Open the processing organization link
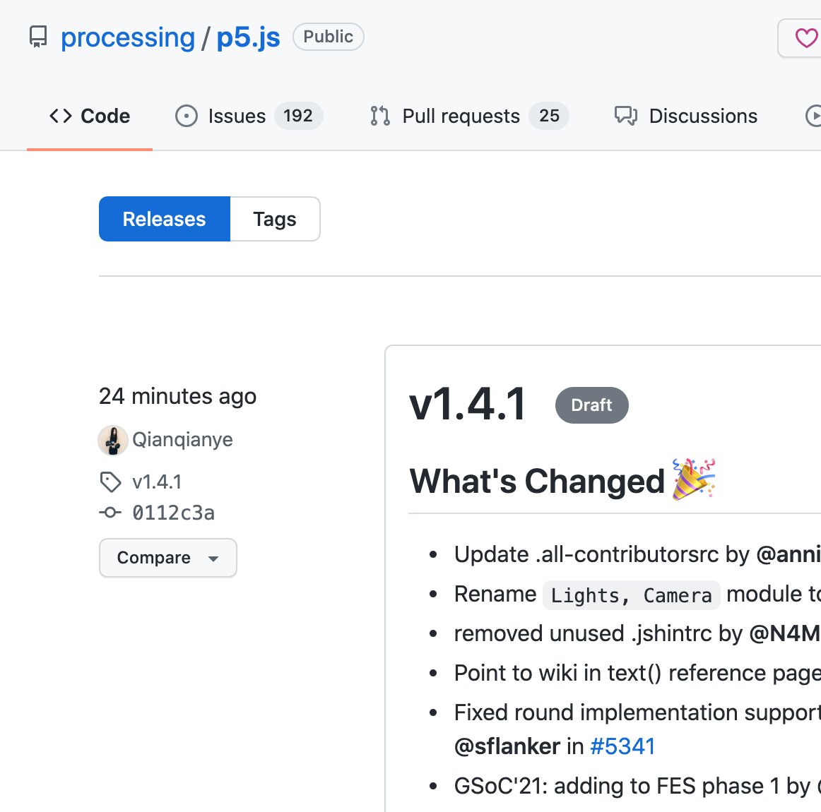This screenshot has height=812, width=821. (x=128, y=37)
